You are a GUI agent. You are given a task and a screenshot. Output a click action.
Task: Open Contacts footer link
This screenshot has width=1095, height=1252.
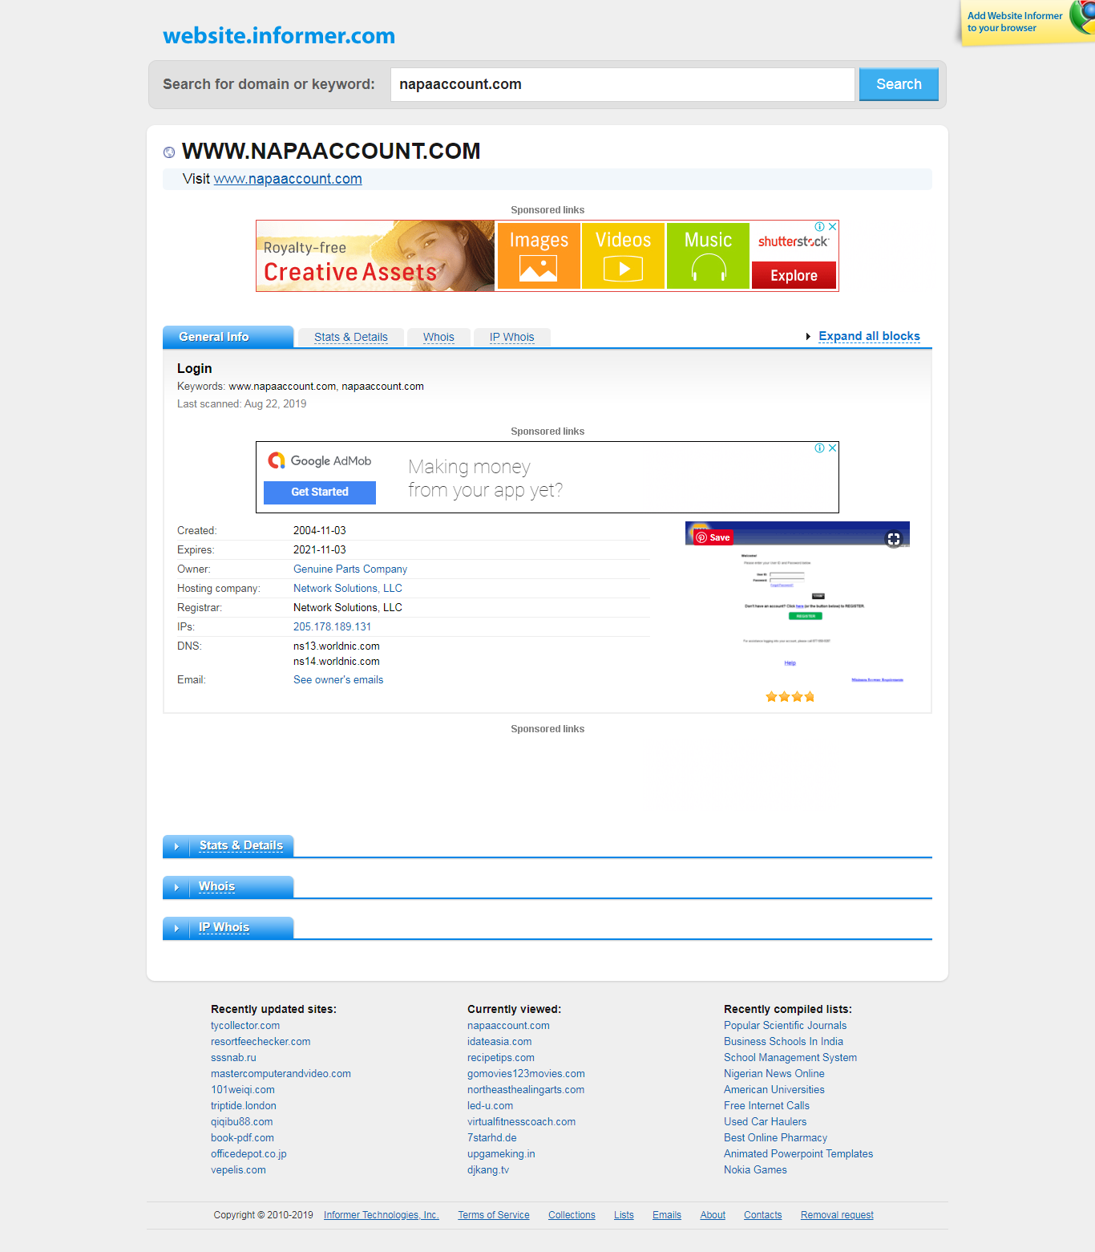(762, 1215)
